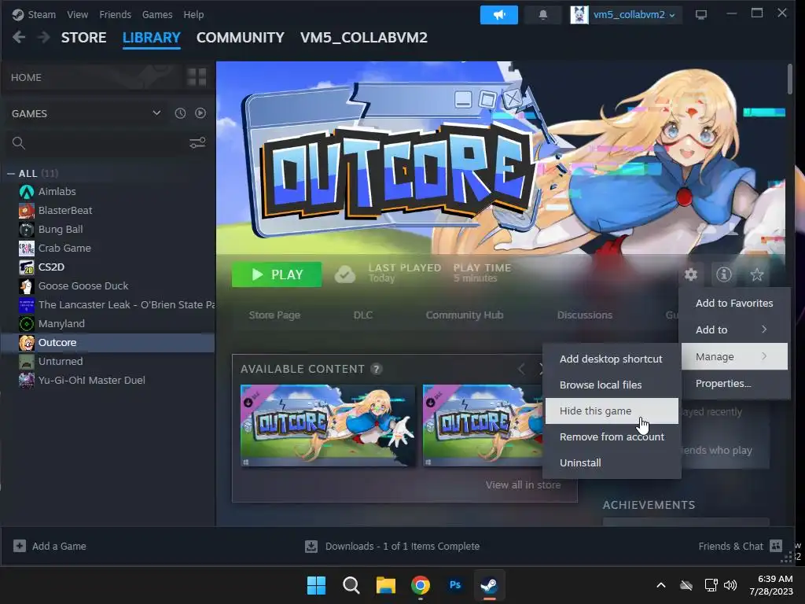This screenshot has width=805, height=604.
Task: Show hidden system tray icons
Action: click(661, 585)
